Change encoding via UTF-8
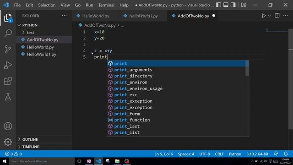The width and height of the screenshot is (293, 165). pos(205,154)
